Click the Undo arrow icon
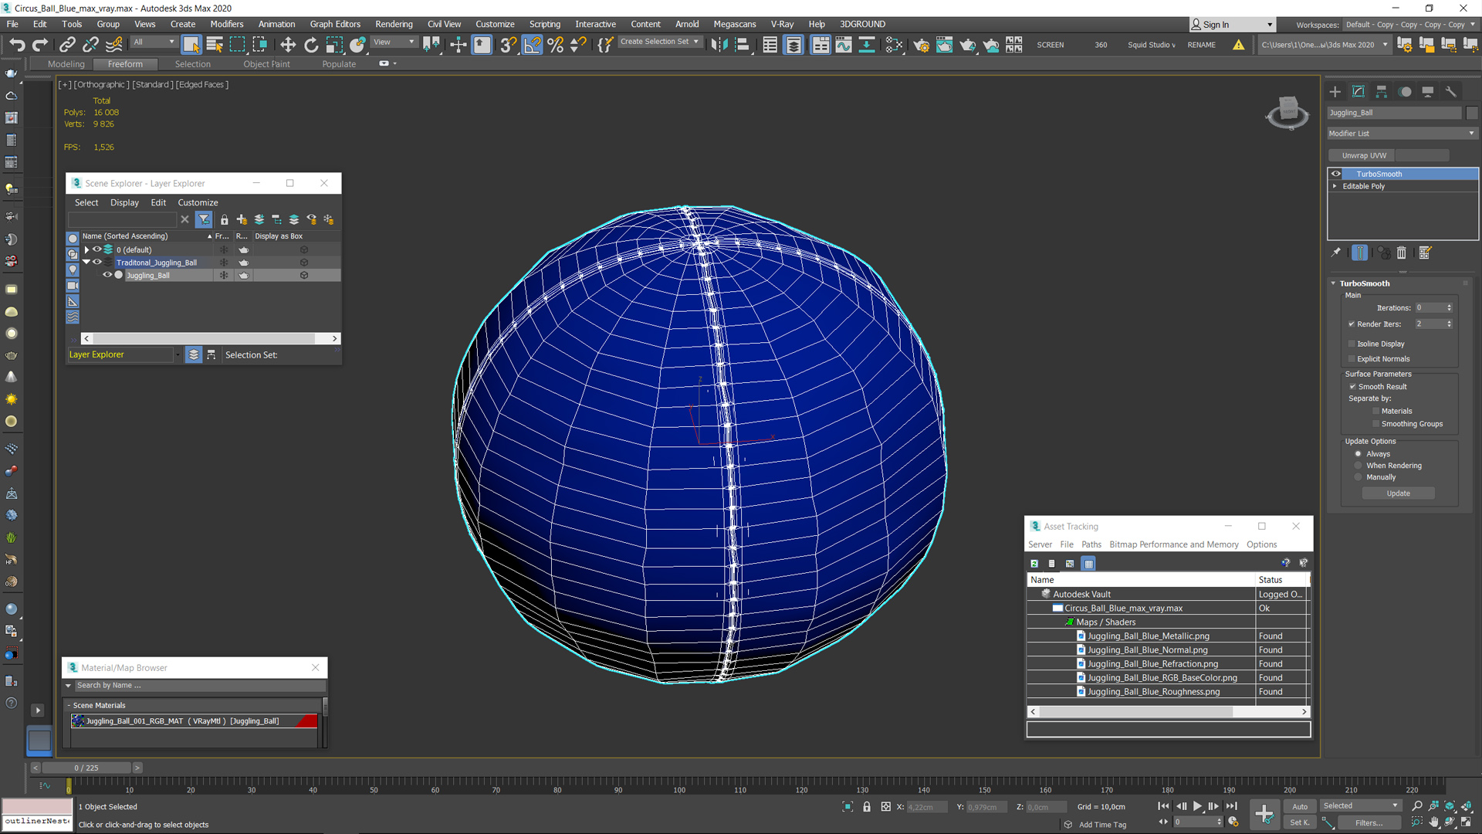 pyautogui.click(x=17, y=45)
